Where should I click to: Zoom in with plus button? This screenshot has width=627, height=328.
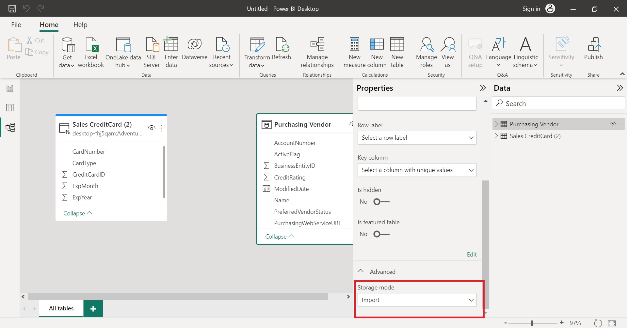(x=562, y=322)
